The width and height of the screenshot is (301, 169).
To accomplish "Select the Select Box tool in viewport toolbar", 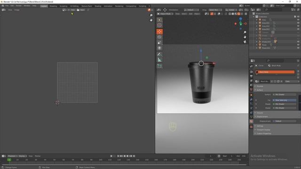I will 159,20.
